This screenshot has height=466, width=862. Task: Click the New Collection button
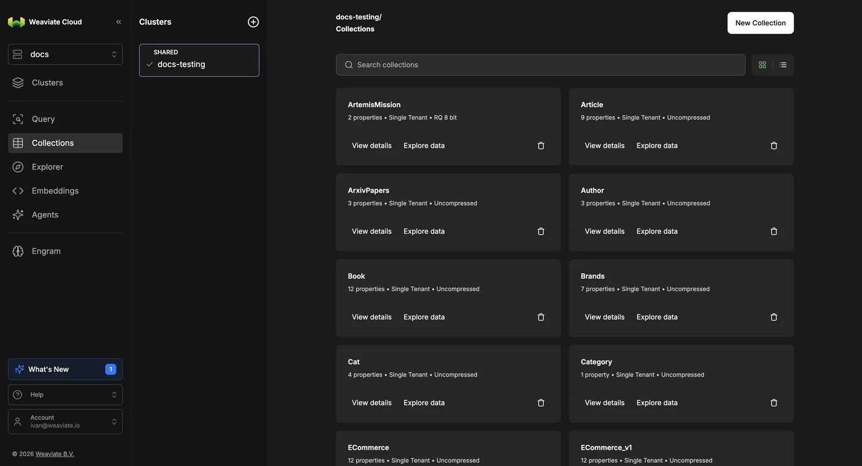(x=760, y=23)
